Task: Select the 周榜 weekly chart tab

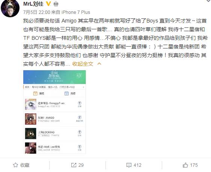Action: (39, 94)
